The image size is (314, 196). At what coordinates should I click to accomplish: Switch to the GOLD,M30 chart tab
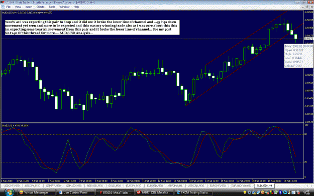(x=115, y=186)
